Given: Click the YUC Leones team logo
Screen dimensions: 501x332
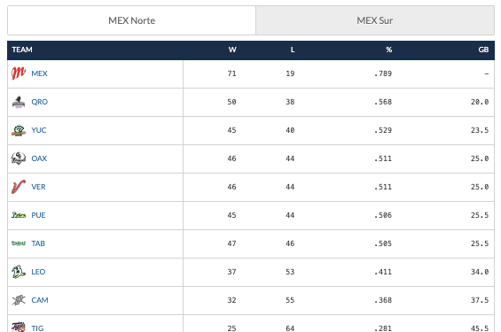Looking at the screenshot, I should 19,130.
